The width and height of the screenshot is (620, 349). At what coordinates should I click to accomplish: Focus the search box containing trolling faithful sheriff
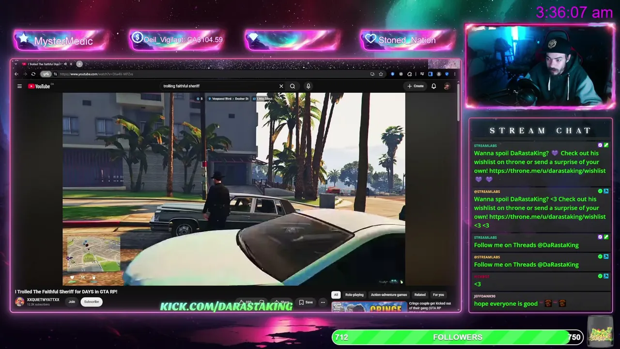pos(218,86)
